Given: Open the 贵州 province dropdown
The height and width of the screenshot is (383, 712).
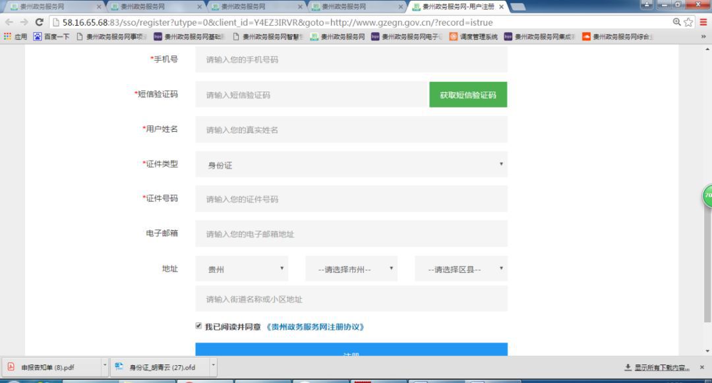Looking at the screenshot, I should coord(241,269).
